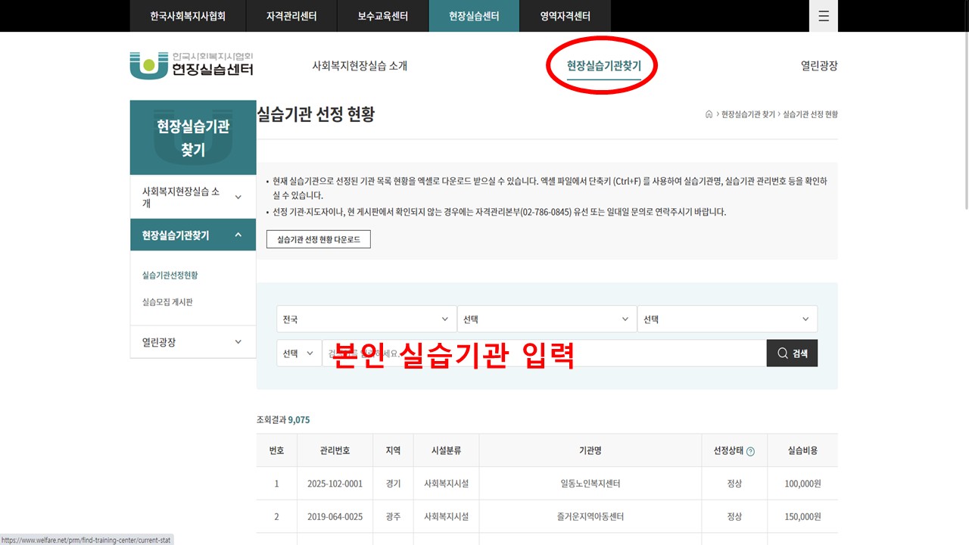The image size is (969, 545).
Task: Open the search type 선택 dropdown
Action: coord(299,353)
